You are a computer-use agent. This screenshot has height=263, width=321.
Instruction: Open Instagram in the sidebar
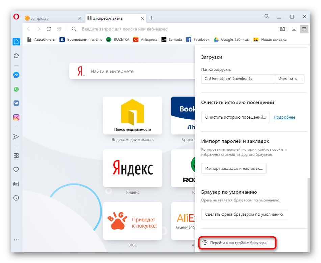[16, 117]
